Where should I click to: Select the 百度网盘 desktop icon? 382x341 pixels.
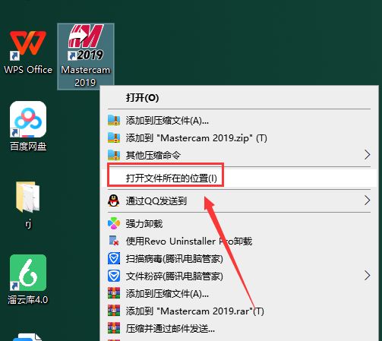point(28,126)
